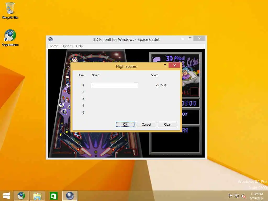Open the Windows Start button
This screenshot has height=201, width=268.
tap(7, 196)
